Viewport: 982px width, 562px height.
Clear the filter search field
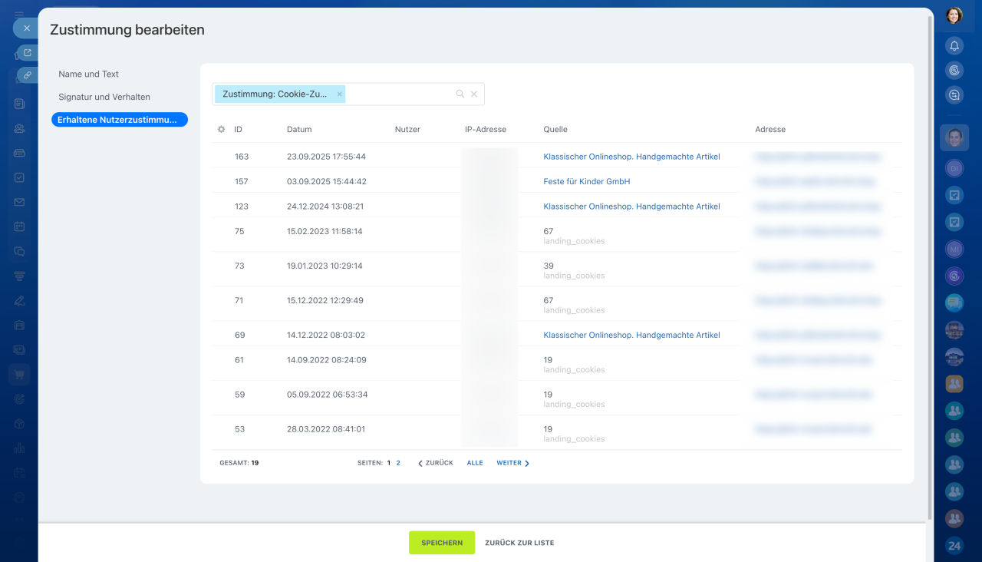coord(474,94)
